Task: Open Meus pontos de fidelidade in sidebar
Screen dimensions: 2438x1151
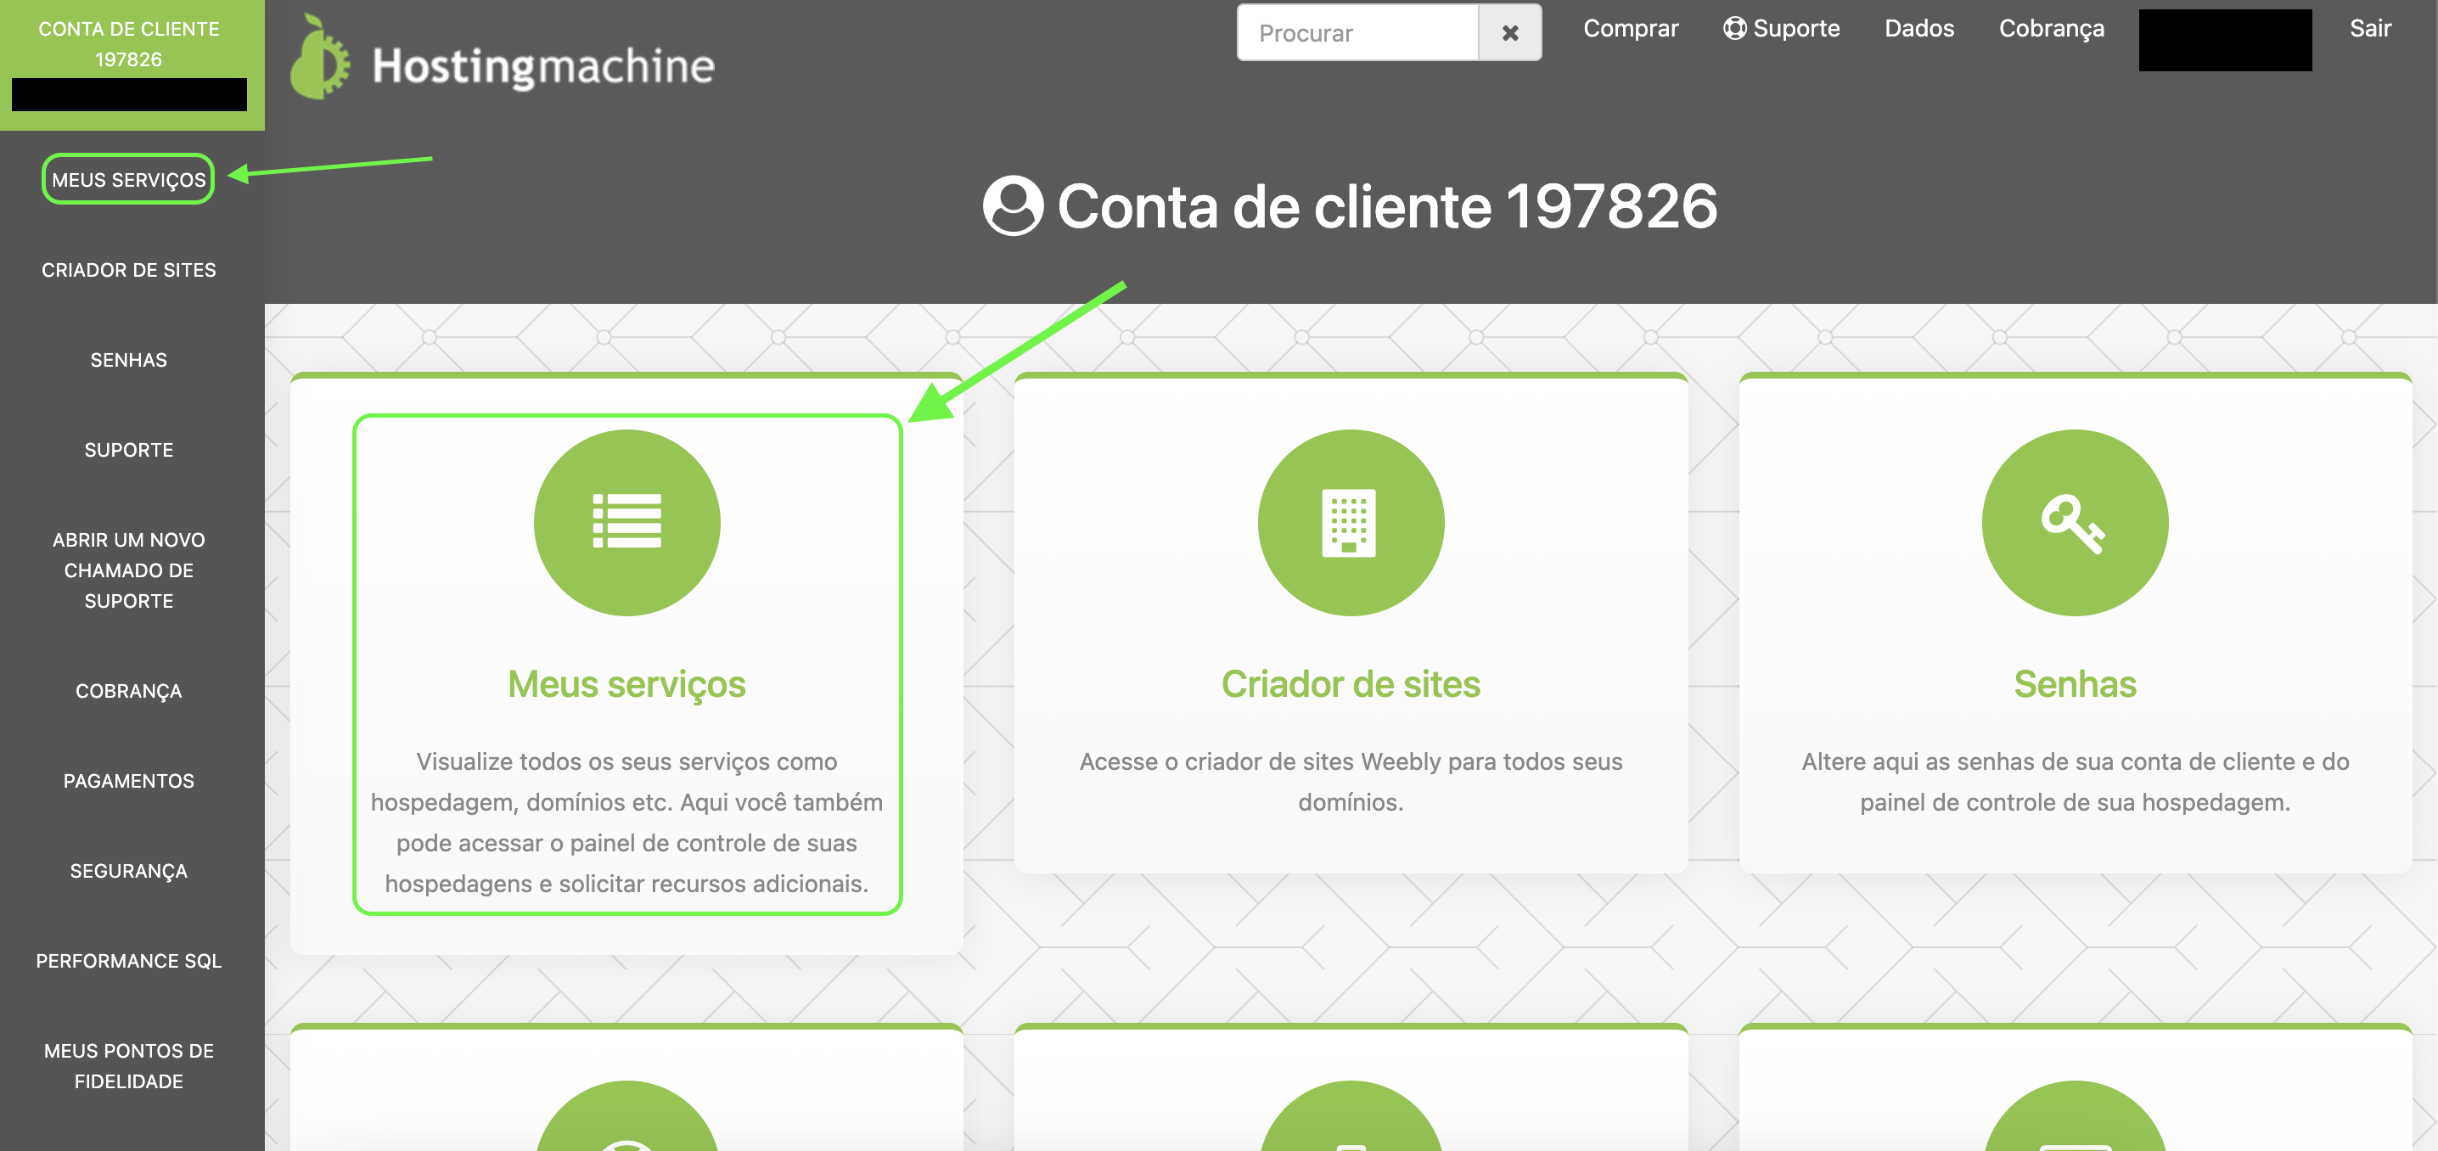Action: pos(129,1066)
